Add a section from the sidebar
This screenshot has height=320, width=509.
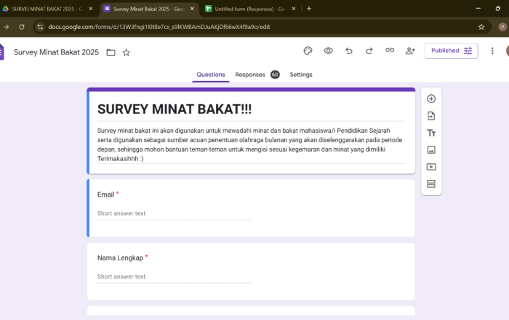click(431, 184)
